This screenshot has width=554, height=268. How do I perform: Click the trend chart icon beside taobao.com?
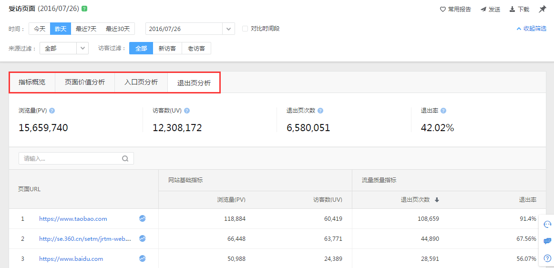click(142, 218)
